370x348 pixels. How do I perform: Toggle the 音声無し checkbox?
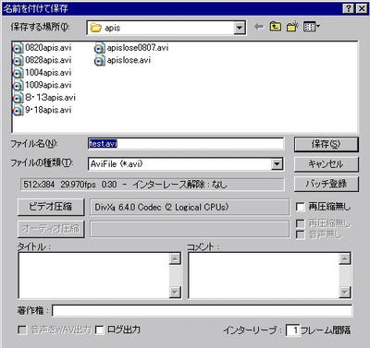point(300,235)
